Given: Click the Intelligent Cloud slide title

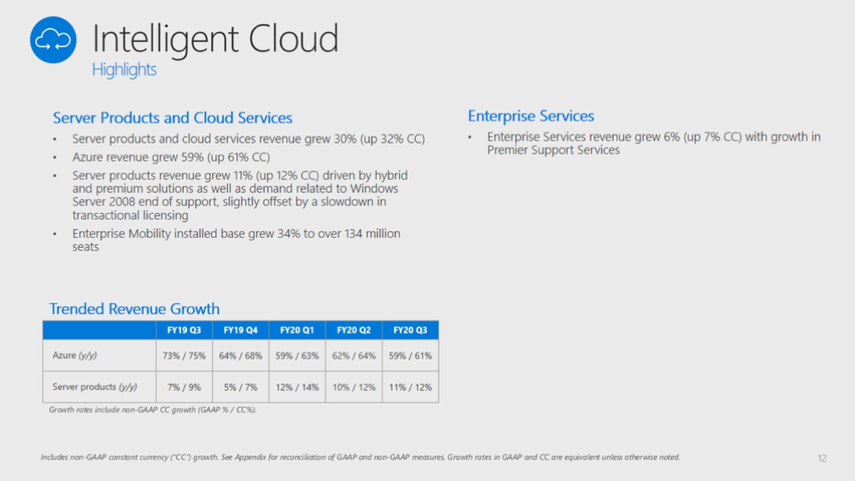Looking at the screenshot, I should [x=215, y=39].
